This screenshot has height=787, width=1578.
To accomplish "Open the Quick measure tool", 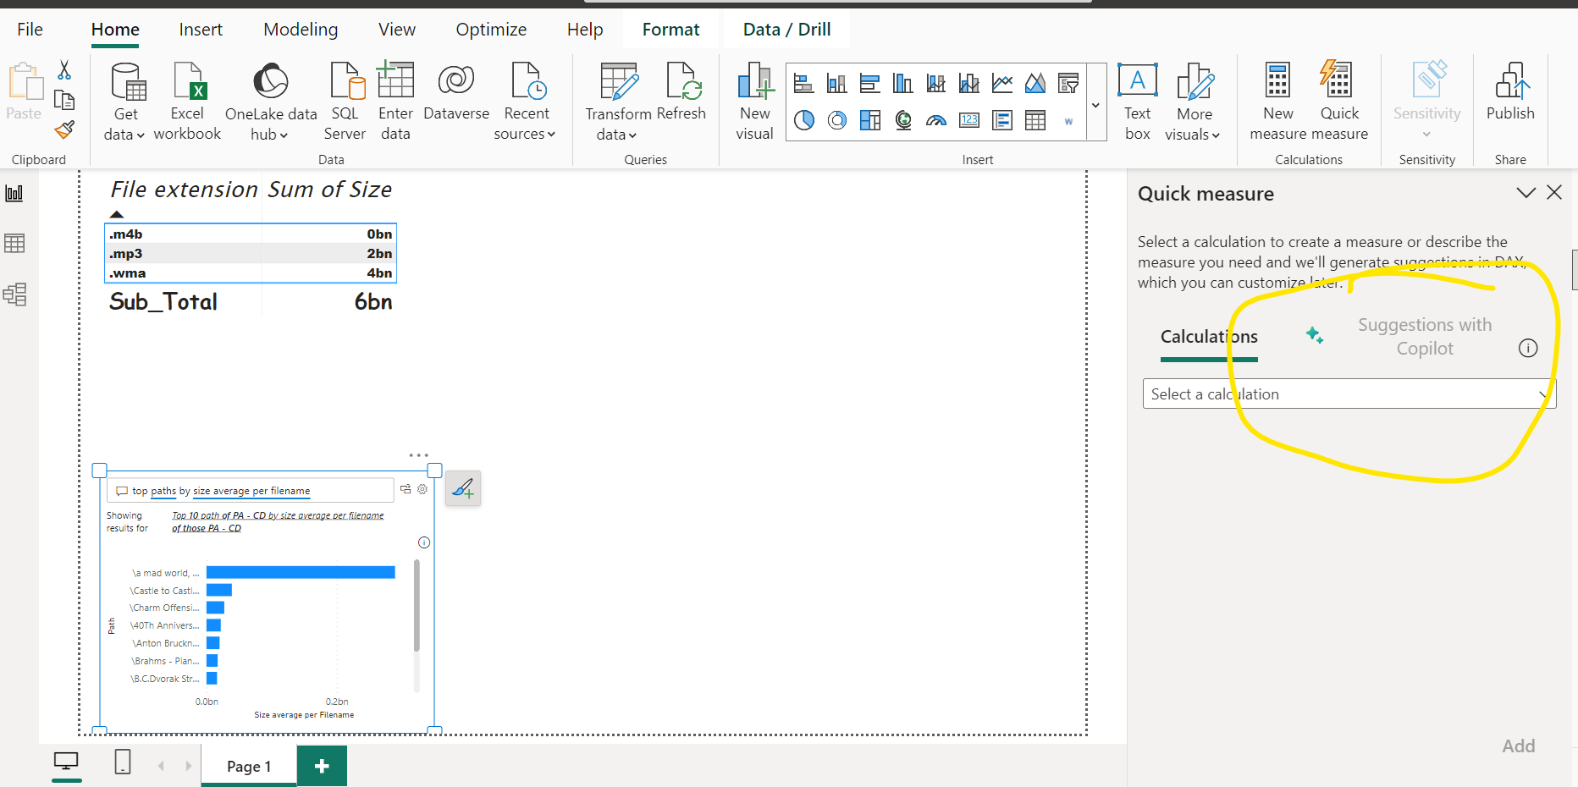I will pyautogui.click(x=1339, y=102).
